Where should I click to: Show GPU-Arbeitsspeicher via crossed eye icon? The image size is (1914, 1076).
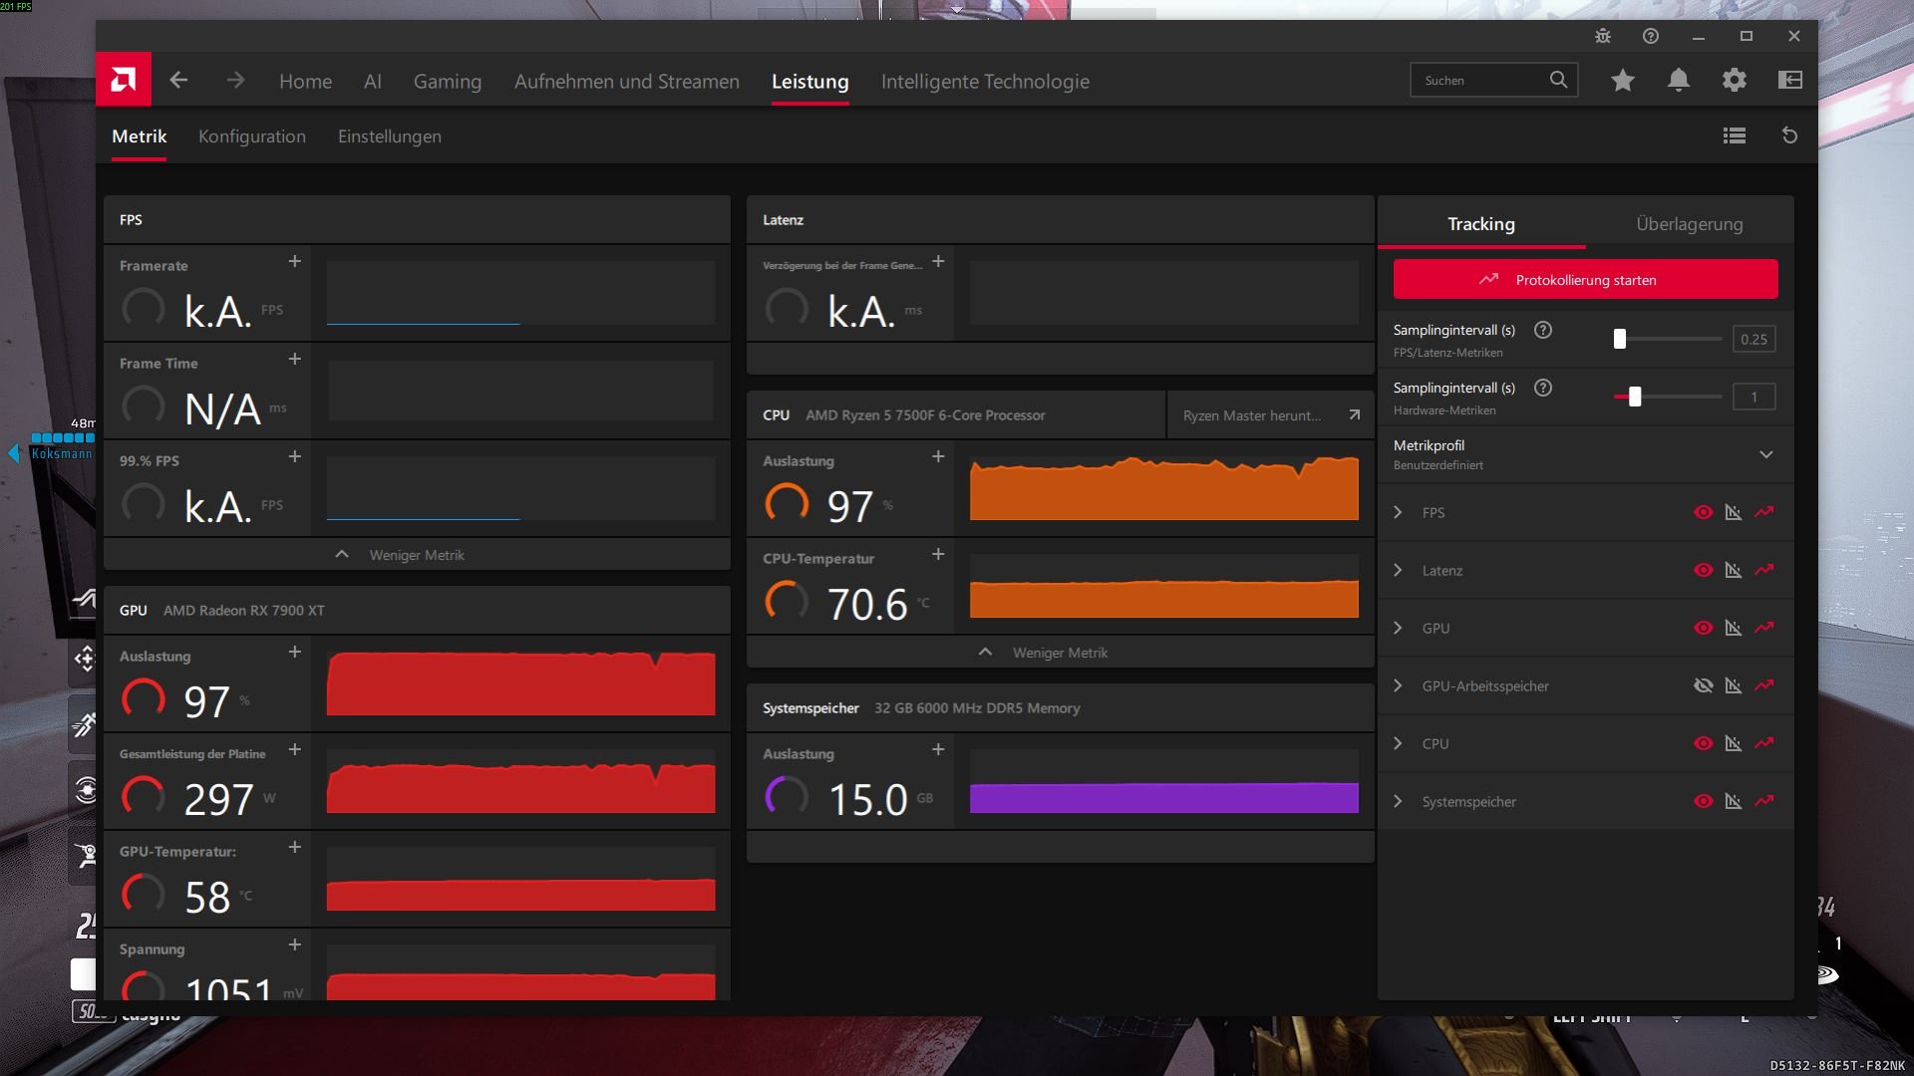[1704, 685]
